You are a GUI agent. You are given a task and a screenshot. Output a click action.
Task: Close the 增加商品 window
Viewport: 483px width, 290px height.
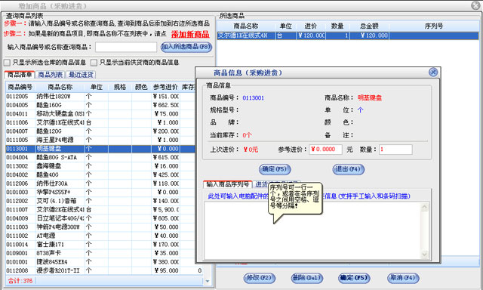[x=475, y=5]
